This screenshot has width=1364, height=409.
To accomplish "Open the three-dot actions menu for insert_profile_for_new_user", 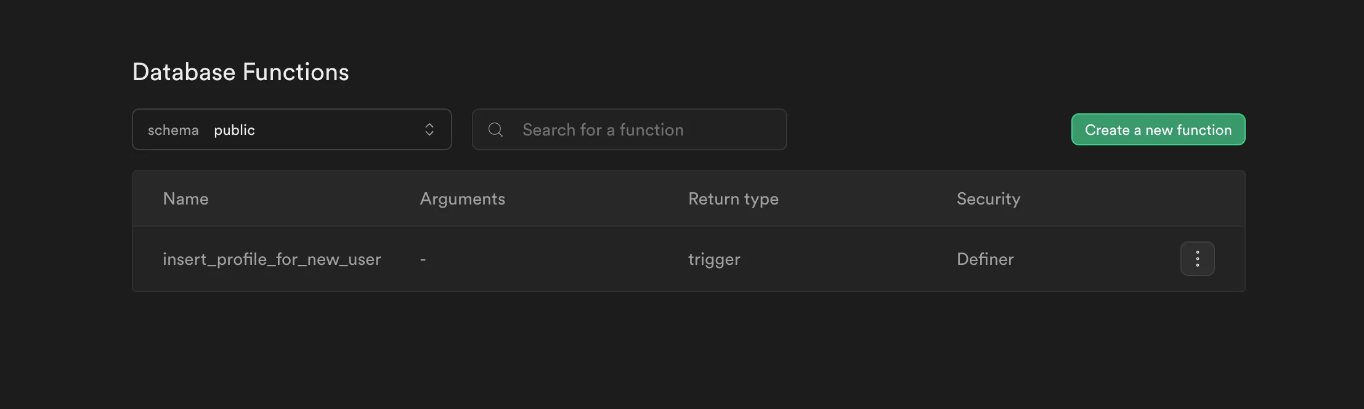I will (x=1197, y=259).
